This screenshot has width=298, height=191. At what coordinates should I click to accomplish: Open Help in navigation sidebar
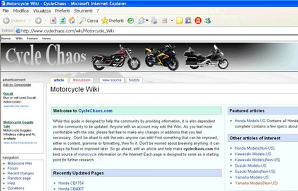point(11,183)
